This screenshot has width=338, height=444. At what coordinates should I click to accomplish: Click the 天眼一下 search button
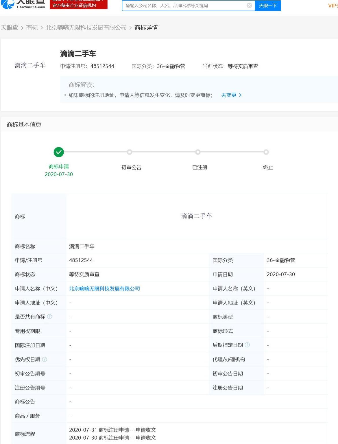coord(268,5)
